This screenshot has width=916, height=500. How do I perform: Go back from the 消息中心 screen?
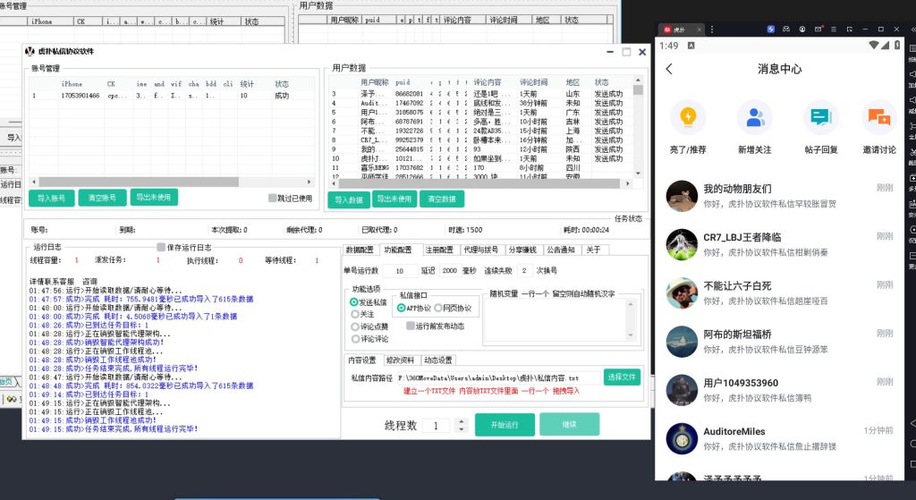[x=669, y=69]
